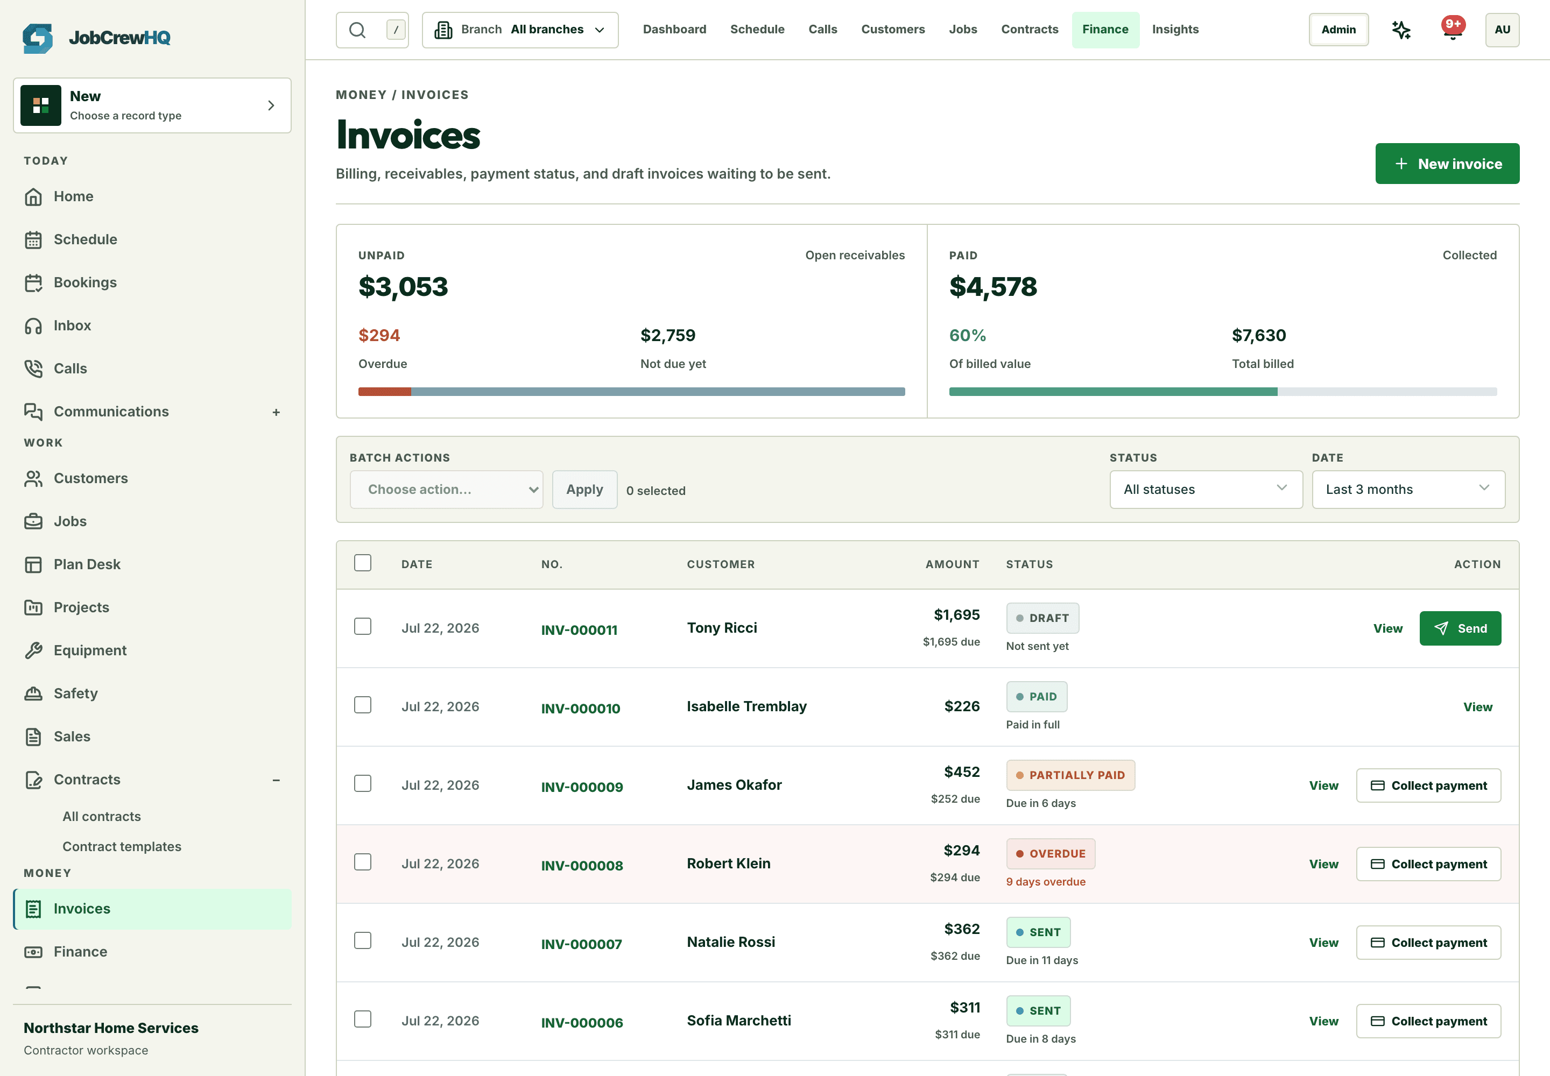Image resolution: width=1550 pixels, height=1076 pixels.
Task: Open the All statuses filter dropdown
Action: pos(1206,490)
